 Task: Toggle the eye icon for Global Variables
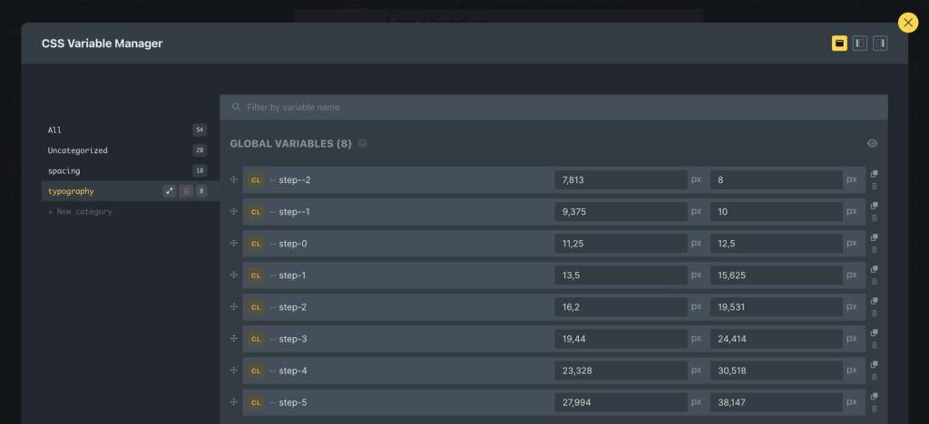[x=872, y=143]
